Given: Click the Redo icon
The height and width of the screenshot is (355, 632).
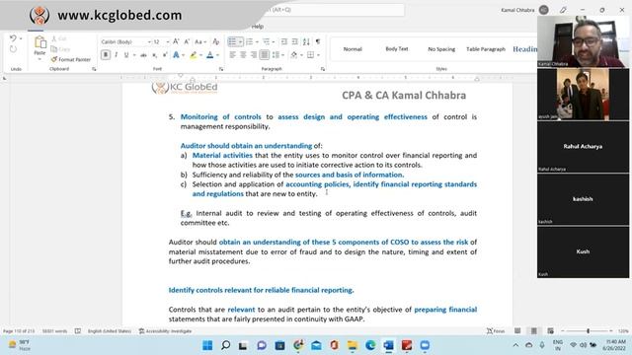Looking at the screenshot, I should point(13,49).
